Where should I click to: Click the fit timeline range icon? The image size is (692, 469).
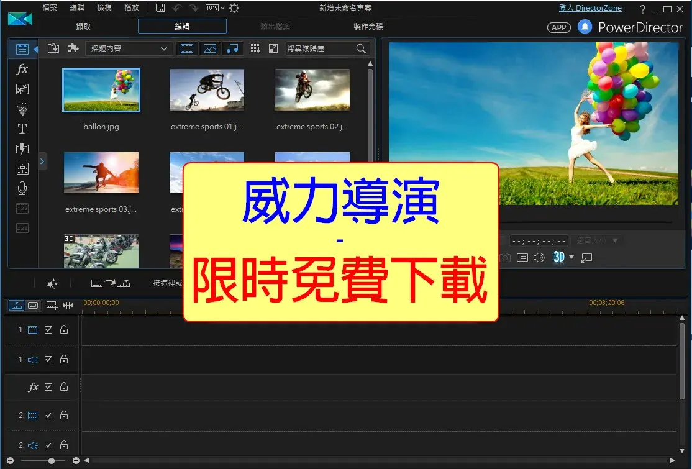(68, 305)
